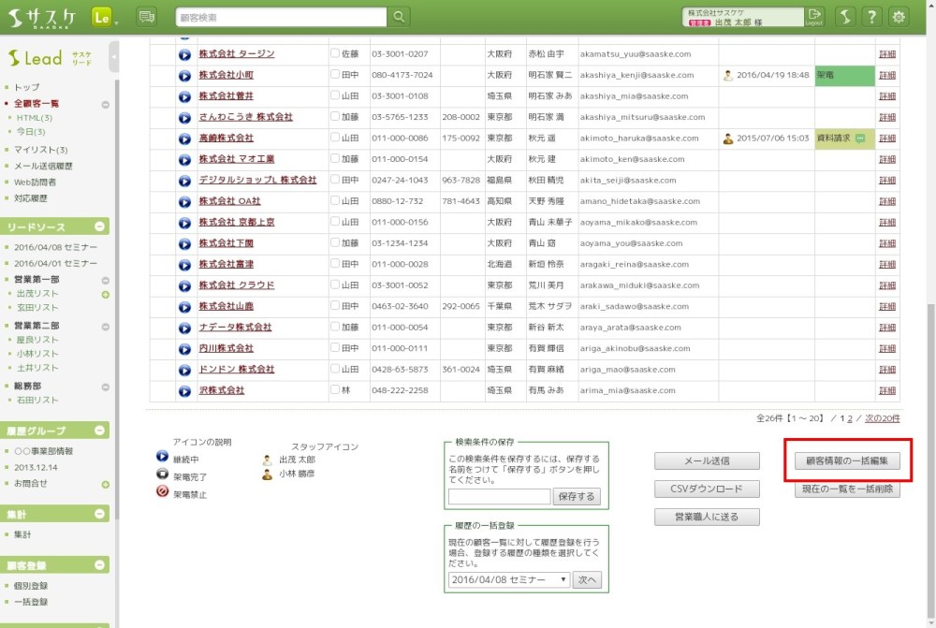Click blue status icon for 株式会社小町
936x628 pixels.
[x=184, y=75]
